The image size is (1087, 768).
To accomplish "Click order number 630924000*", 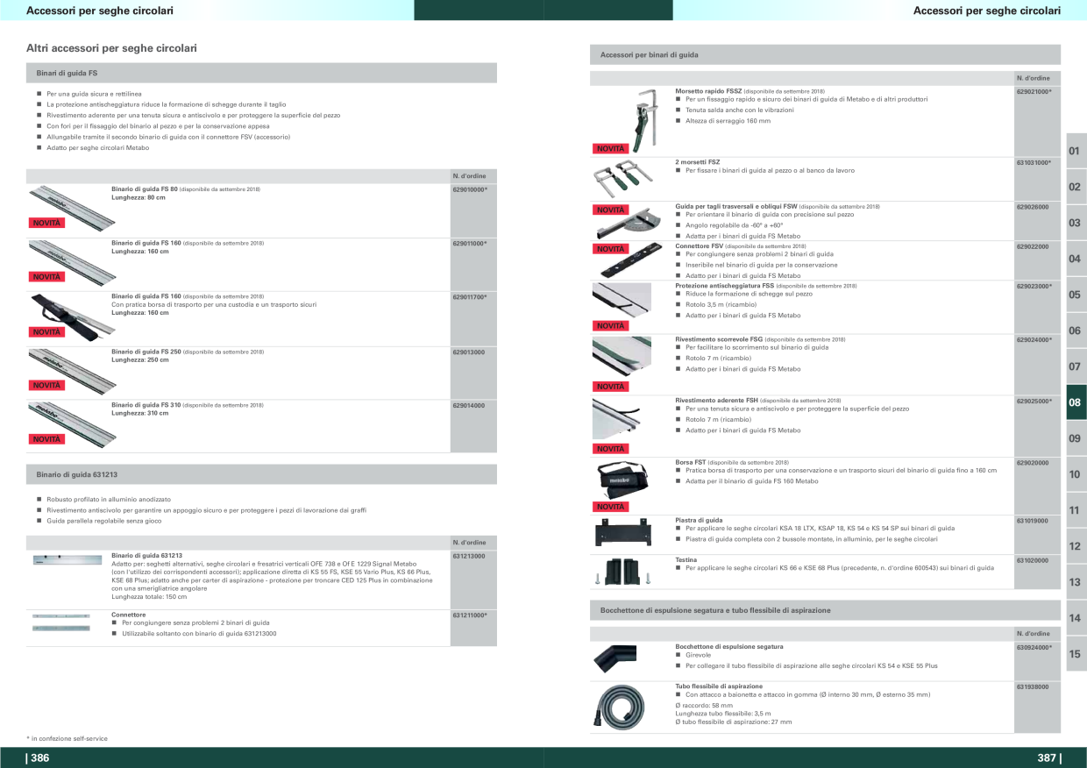I will [x=1034, y=647].
